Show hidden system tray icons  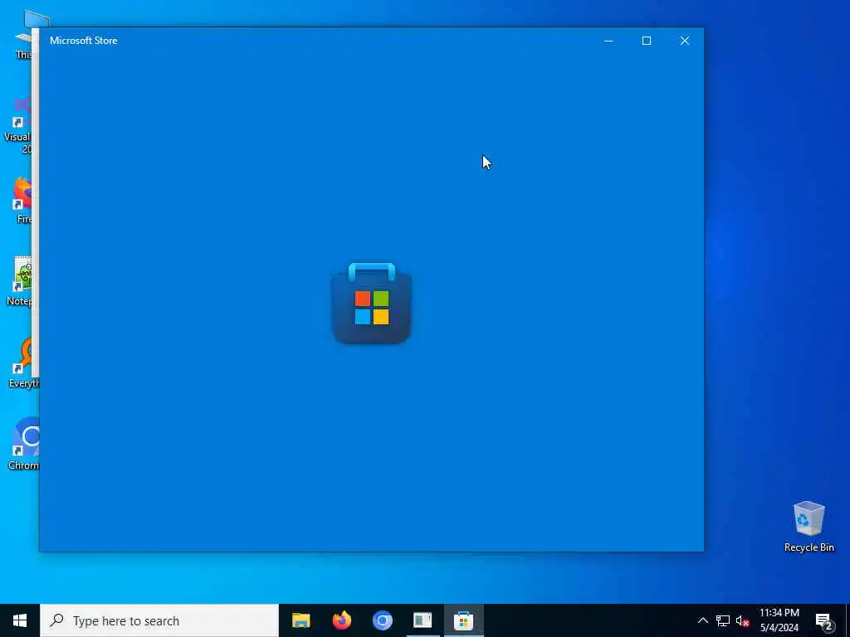(x=702, y=620)
